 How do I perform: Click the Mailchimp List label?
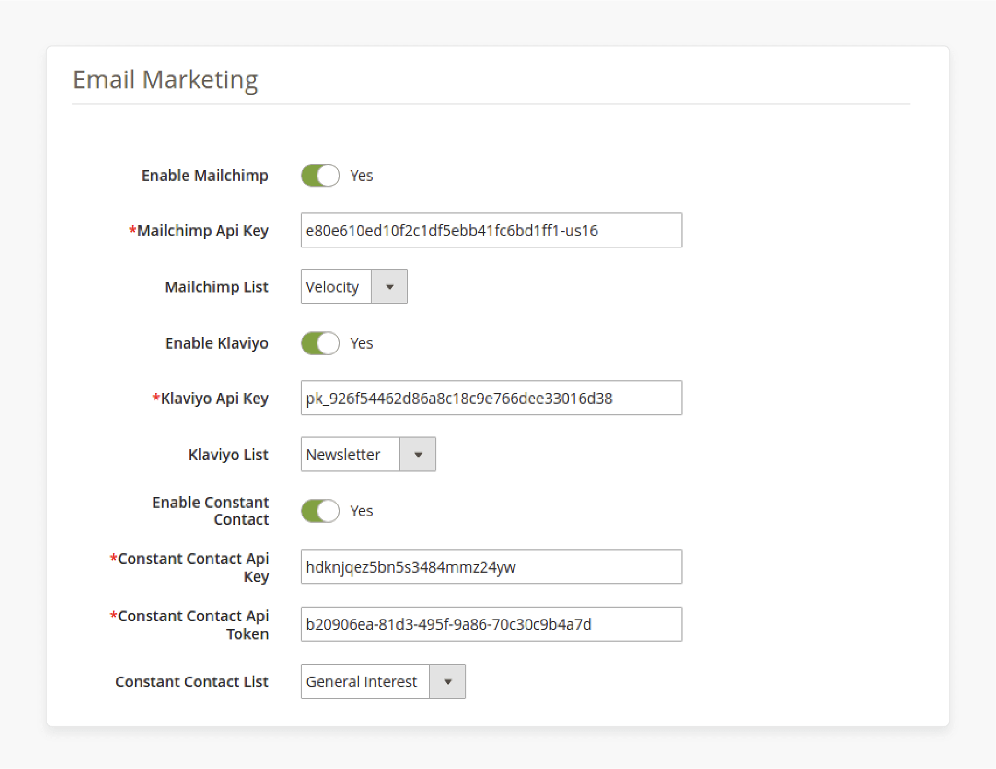[217, 287]
